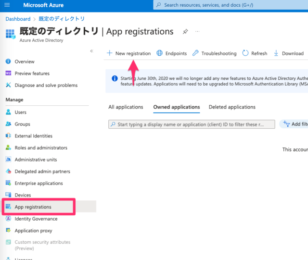Viewport: 308px width, 260px height.
Task: Open the 既定のディレクトリ breadcrumb link
Action: click(62, 19)
